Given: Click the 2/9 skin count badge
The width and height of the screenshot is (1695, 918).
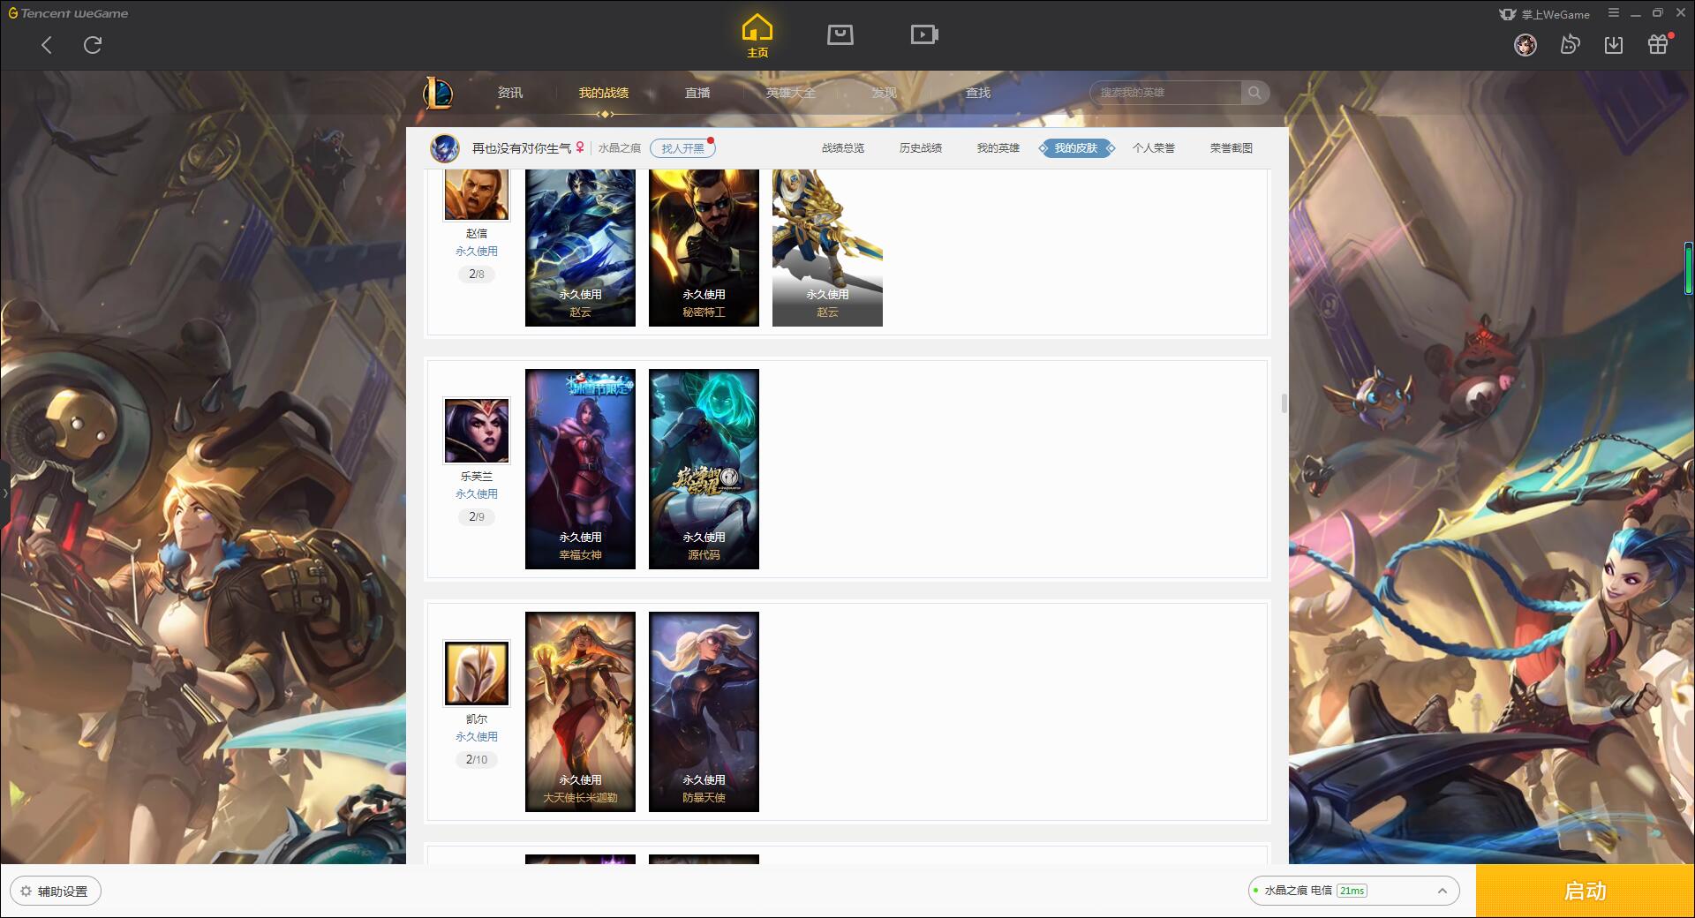Looking at the screenshot, I should pyautogui.click(x=477, y=517).
